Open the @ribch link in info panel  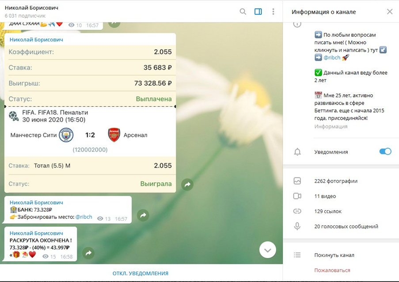[x=332, y=57]
